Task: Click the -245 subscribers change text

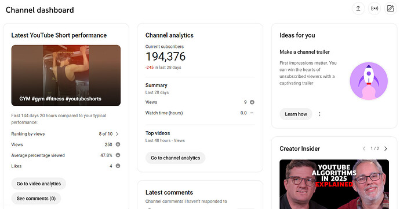Action: 150,68
